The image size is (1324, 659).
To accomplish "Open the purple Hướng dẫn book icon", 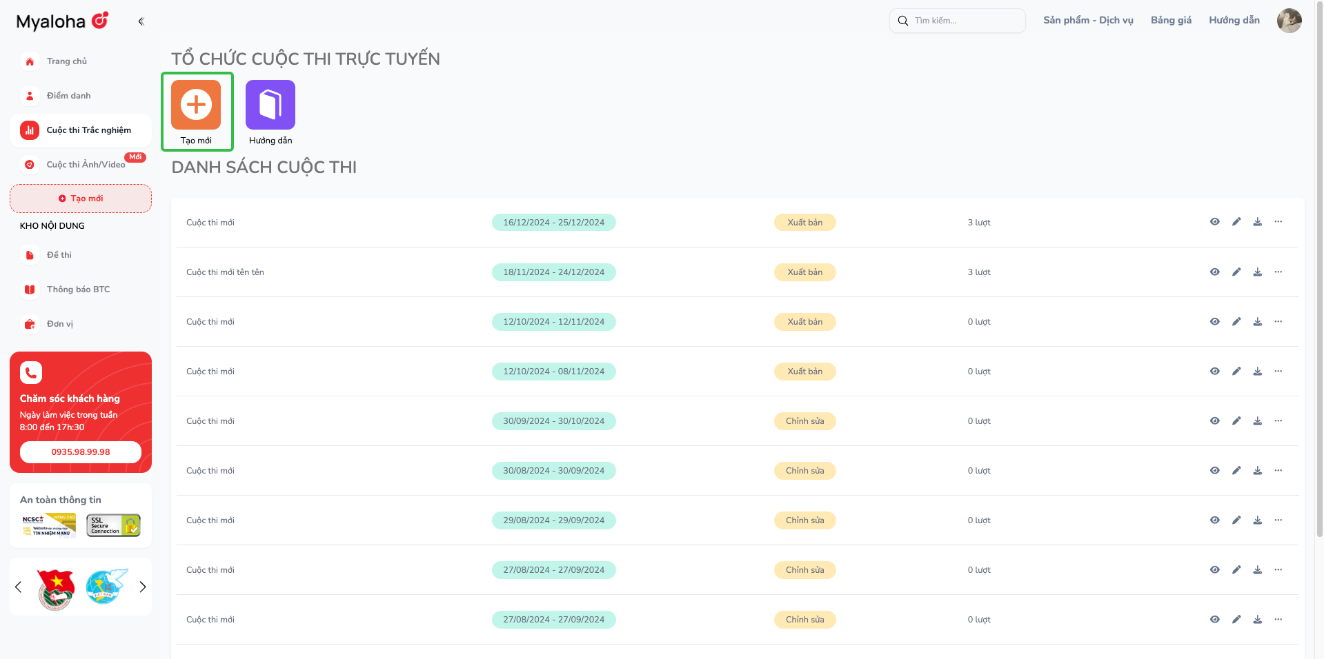I will coord(270,105).
